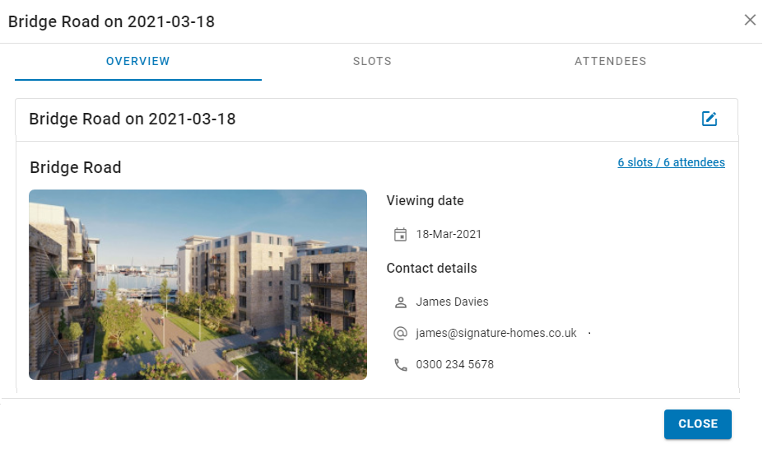
Task: Click the person icon beside James Davies
Action: click(x=400, y=302)
